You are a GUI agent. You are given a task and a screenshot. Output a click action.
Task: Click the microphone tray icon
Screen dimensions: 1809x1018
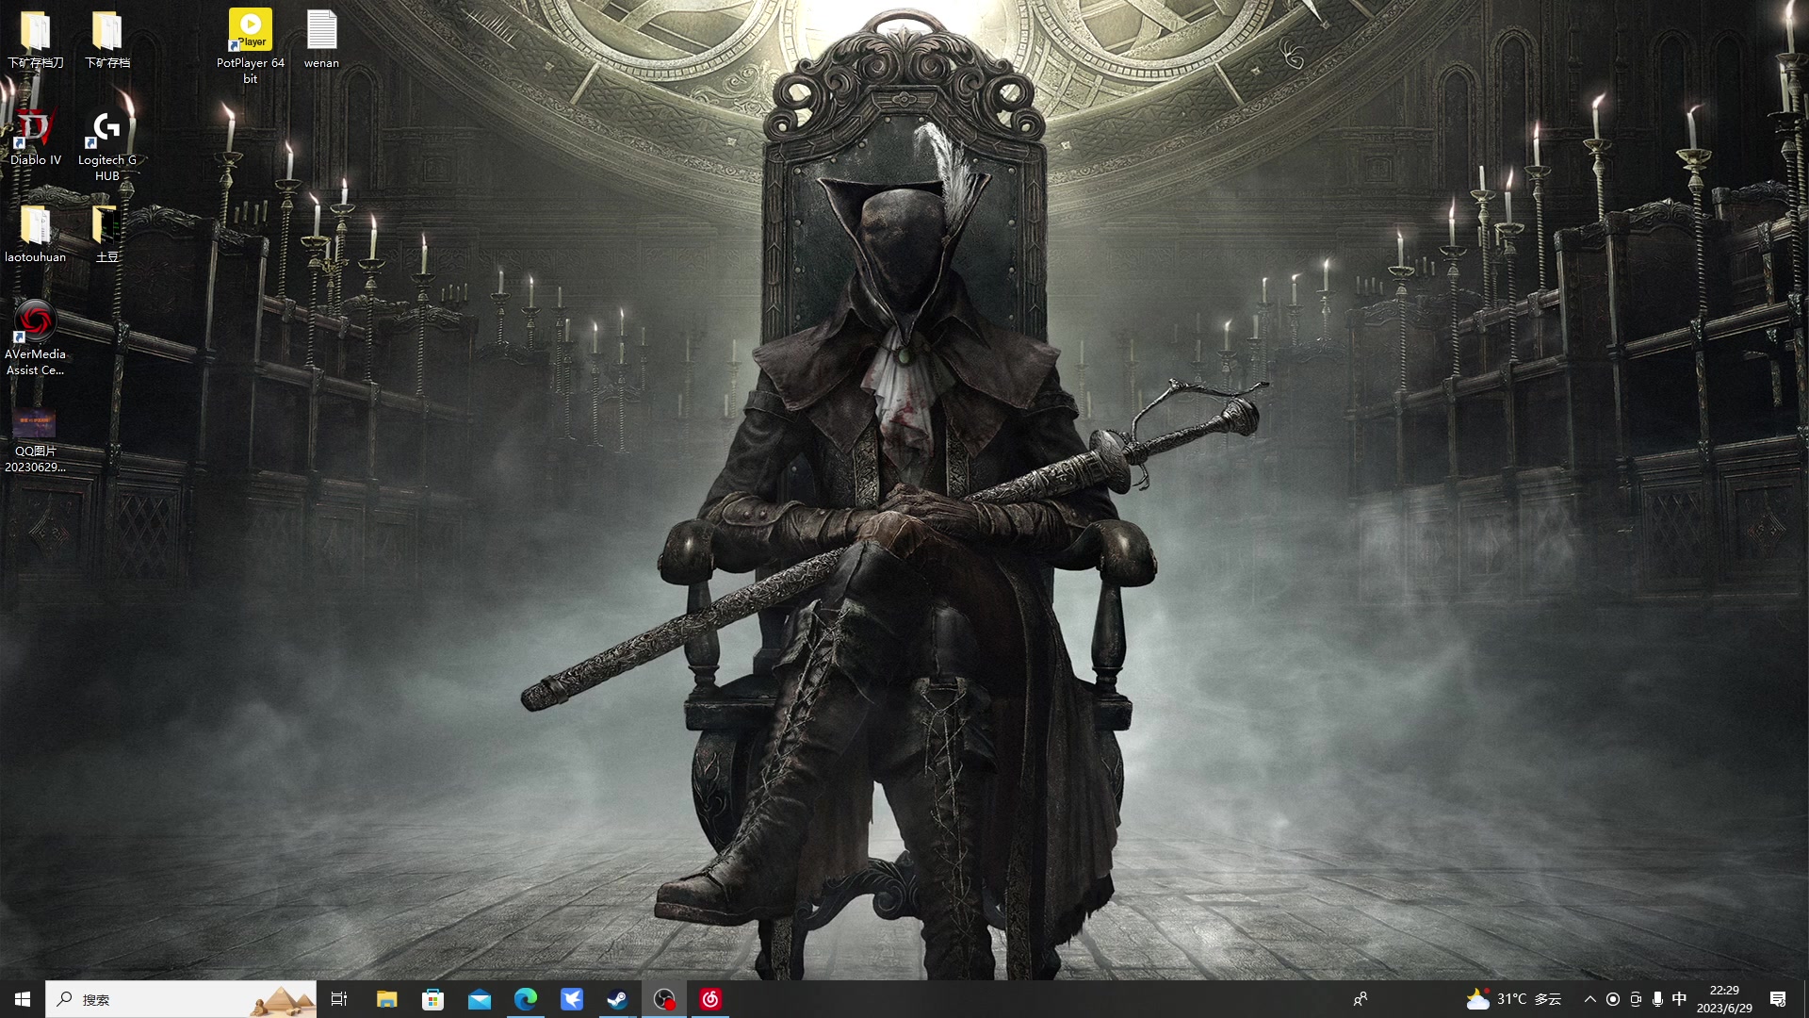(1657, 999)
